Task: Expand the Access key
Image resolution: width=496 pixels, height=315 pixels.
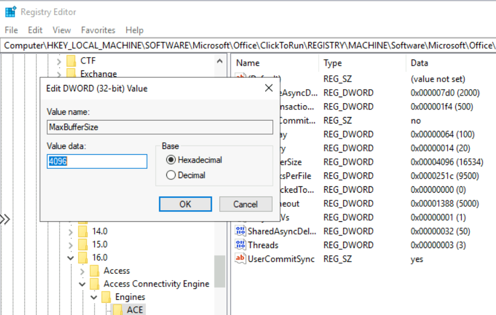Action: pos(82,271)
